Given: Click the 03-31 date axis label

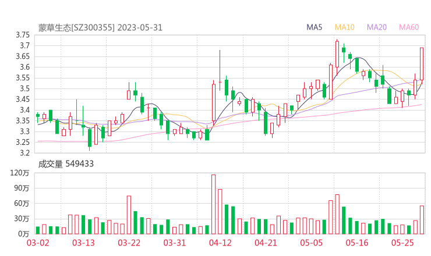Looking at the screenshot, I should pyautogui.click(x=175, y=243).
